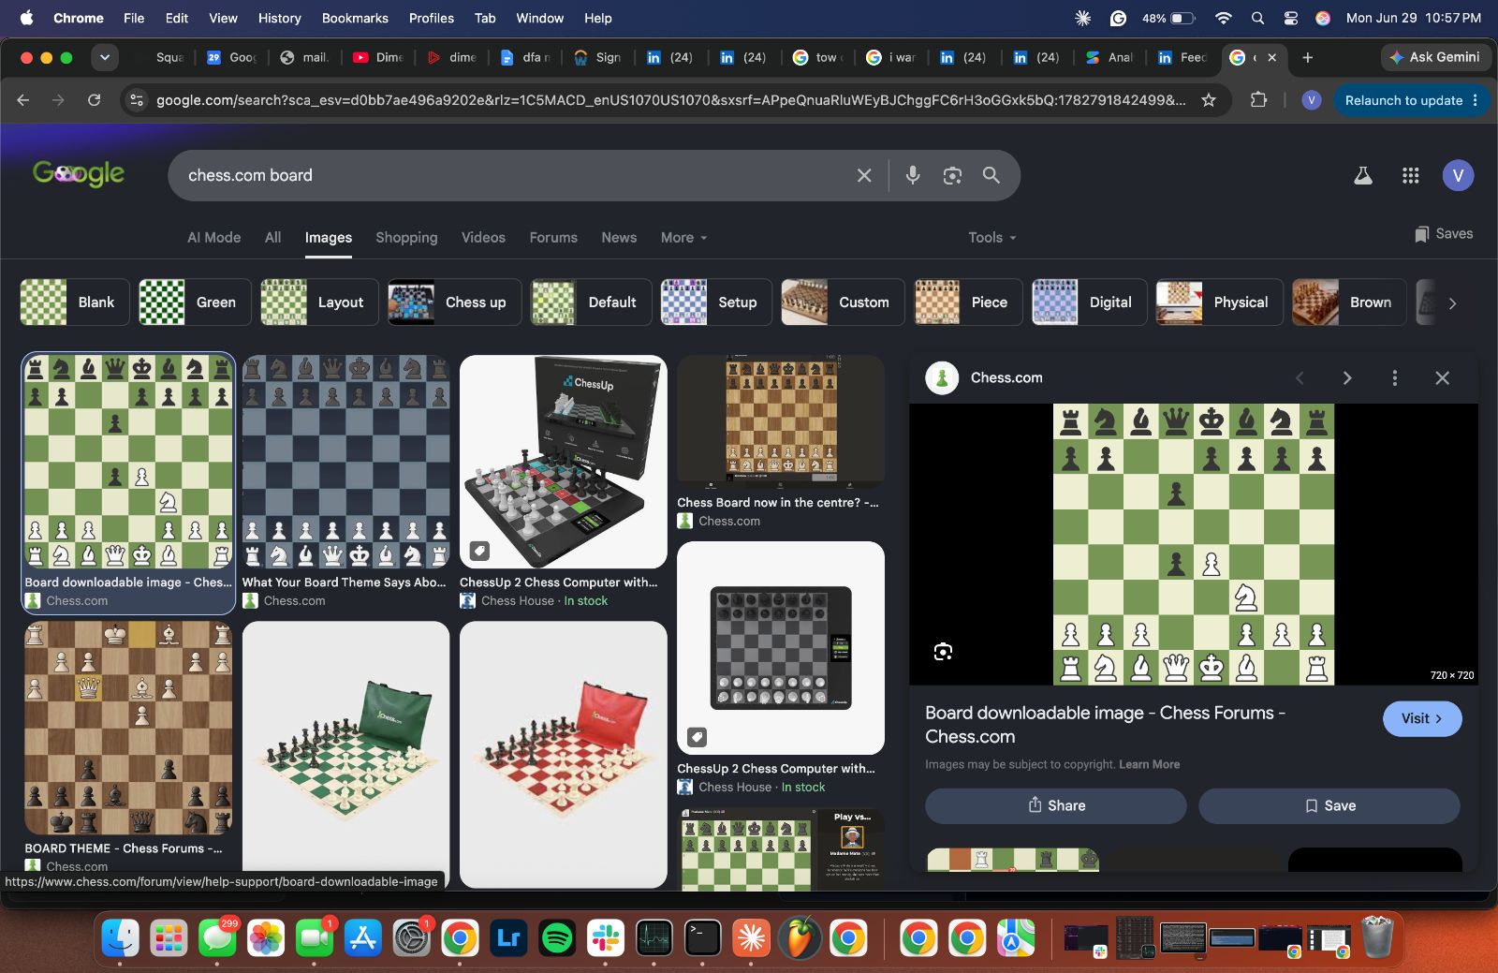Filter images by the Blank chip
The image size is (1498, 973).
(x=75, y=302)
